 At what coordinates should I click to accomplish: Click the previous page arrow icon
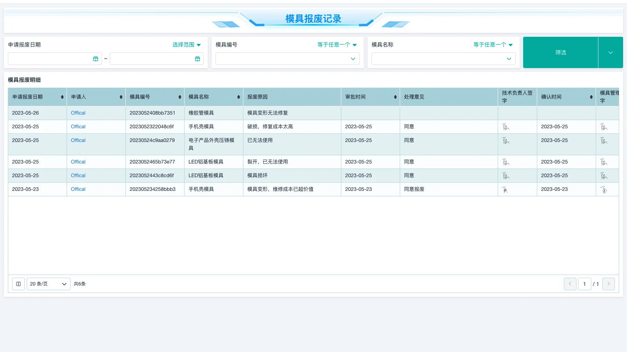tap(570, 284)
